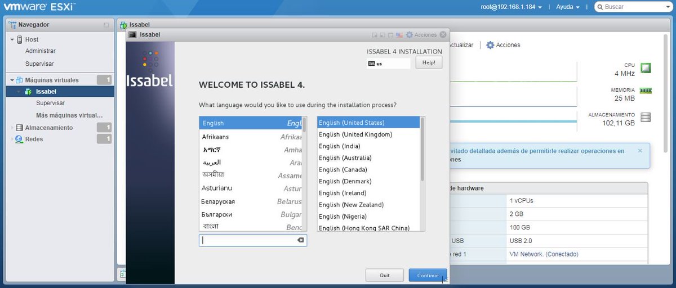Click the US flag keyboard layout icon
Screen dimensions: 676x288
[399, 35]
